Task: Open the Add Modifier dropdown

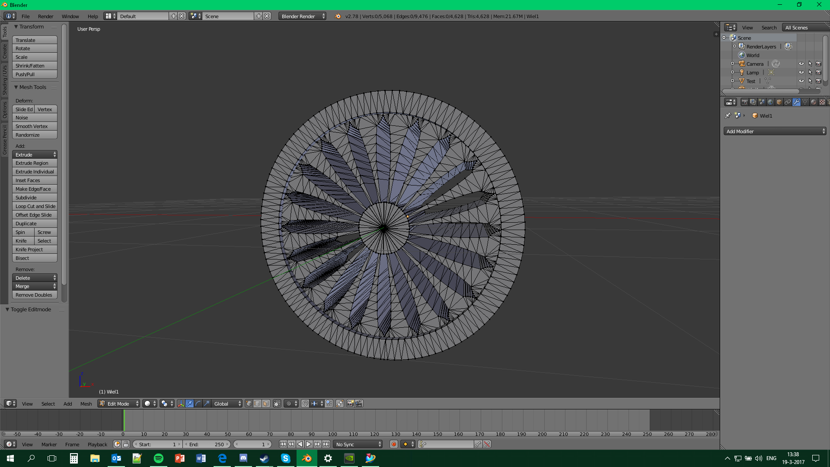Action: (775, 131)
